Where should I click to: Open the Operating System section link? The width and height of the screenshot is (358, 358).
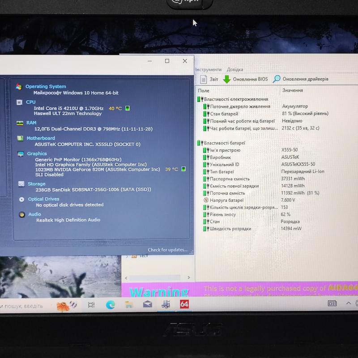click(45, 86)
